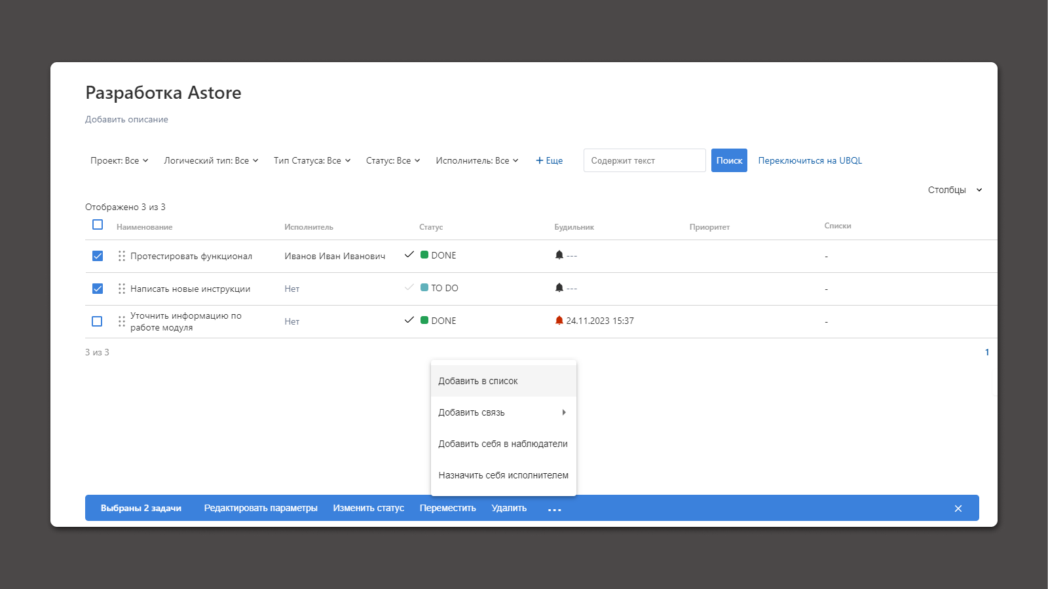
Task: Uncheck the Написать новые инструкции task checkbox
Action: point(98,289)
